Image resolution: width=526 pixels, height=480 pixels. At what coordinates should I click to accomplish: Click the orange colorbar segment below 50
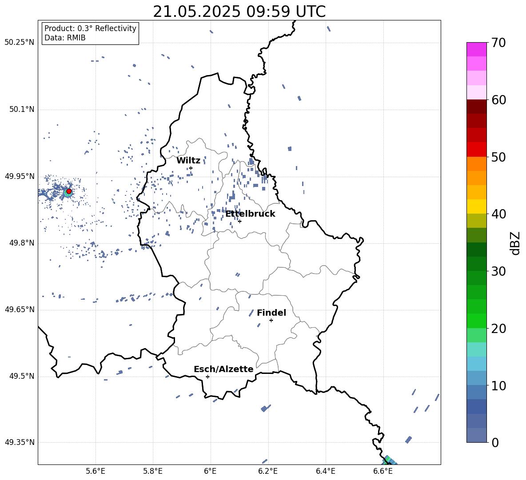(476, 163)
